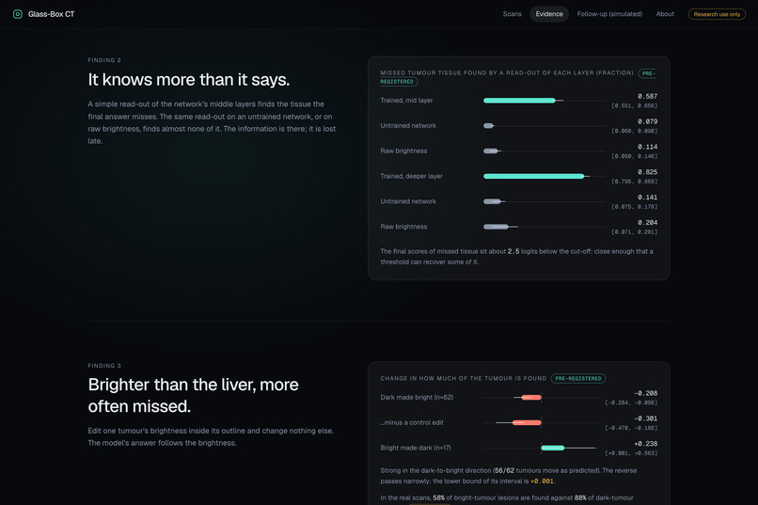Viewport: 758px width, 505px height.
Task: Click the value 0.204
Action: pos(647,223)
